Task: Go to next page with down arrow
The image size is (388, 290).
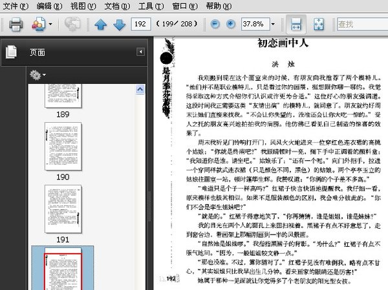Action: pyautogui.click(x=118, y=25)
